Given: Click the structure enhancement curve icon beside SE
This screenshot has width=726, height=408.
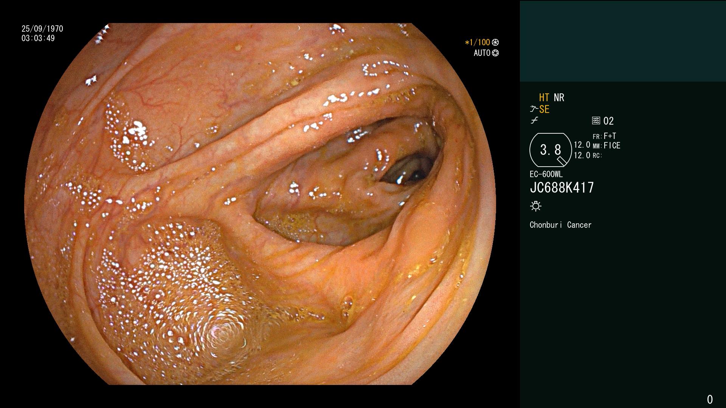Looking at the screenshot, I should coord(534,109).
